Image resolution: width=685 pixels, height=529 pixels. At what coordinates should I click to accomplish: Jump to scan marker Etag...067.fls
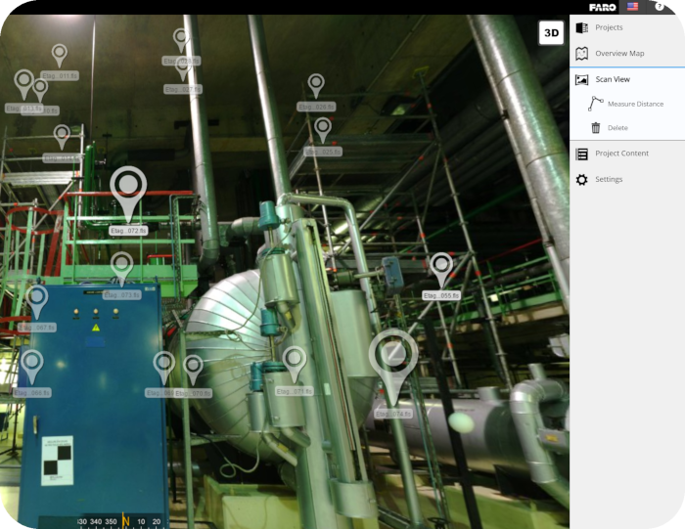tap(37, 301)
